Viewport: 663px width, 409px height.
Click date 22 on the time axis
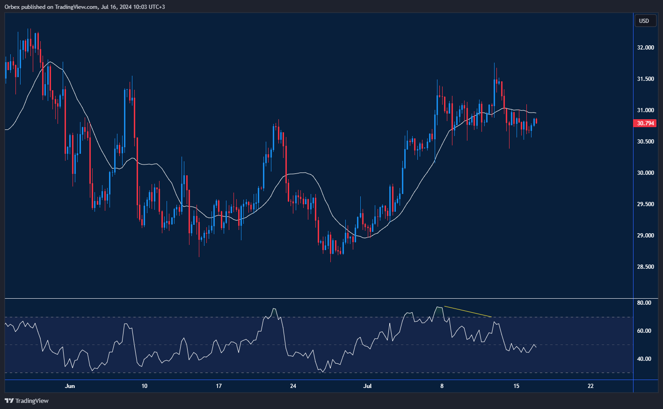coord(590,386)
